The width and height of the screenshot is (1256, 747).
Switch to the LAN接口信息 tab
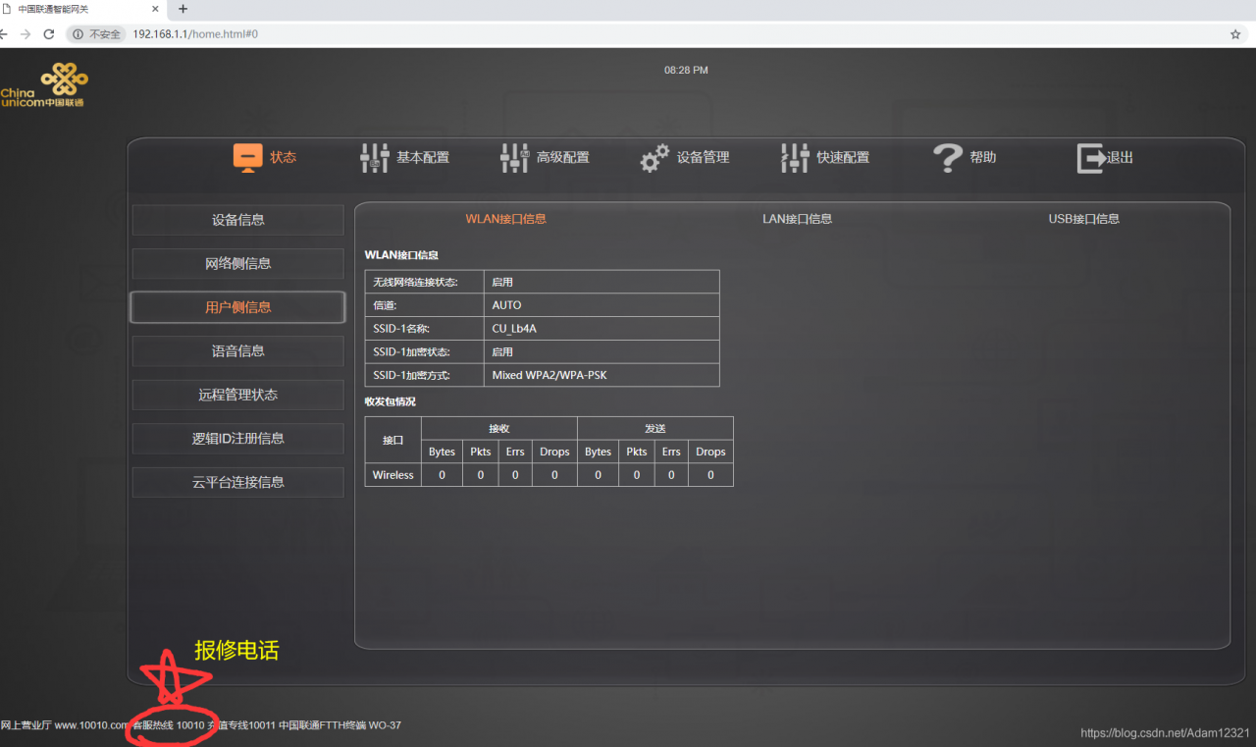point(798,219)
